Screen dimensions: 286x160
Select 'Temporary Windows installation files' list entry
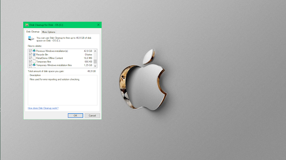point(54,65)
